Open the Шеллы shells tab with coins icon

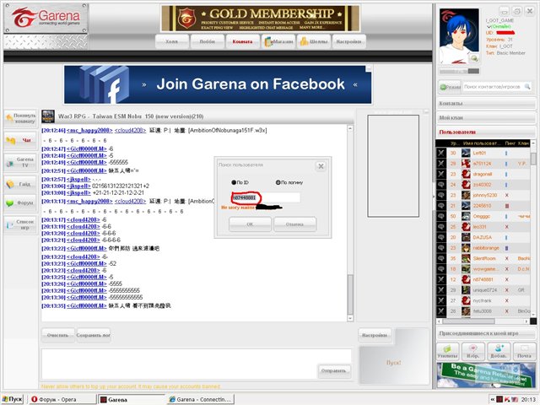(x=314, y=41)
